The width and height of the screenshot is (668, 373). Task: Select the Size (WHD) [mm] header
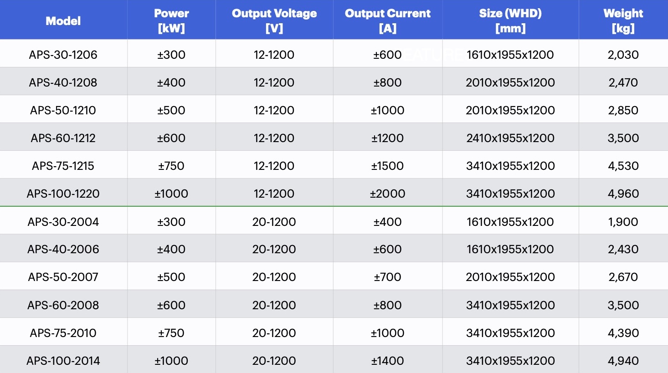[510, 21]
